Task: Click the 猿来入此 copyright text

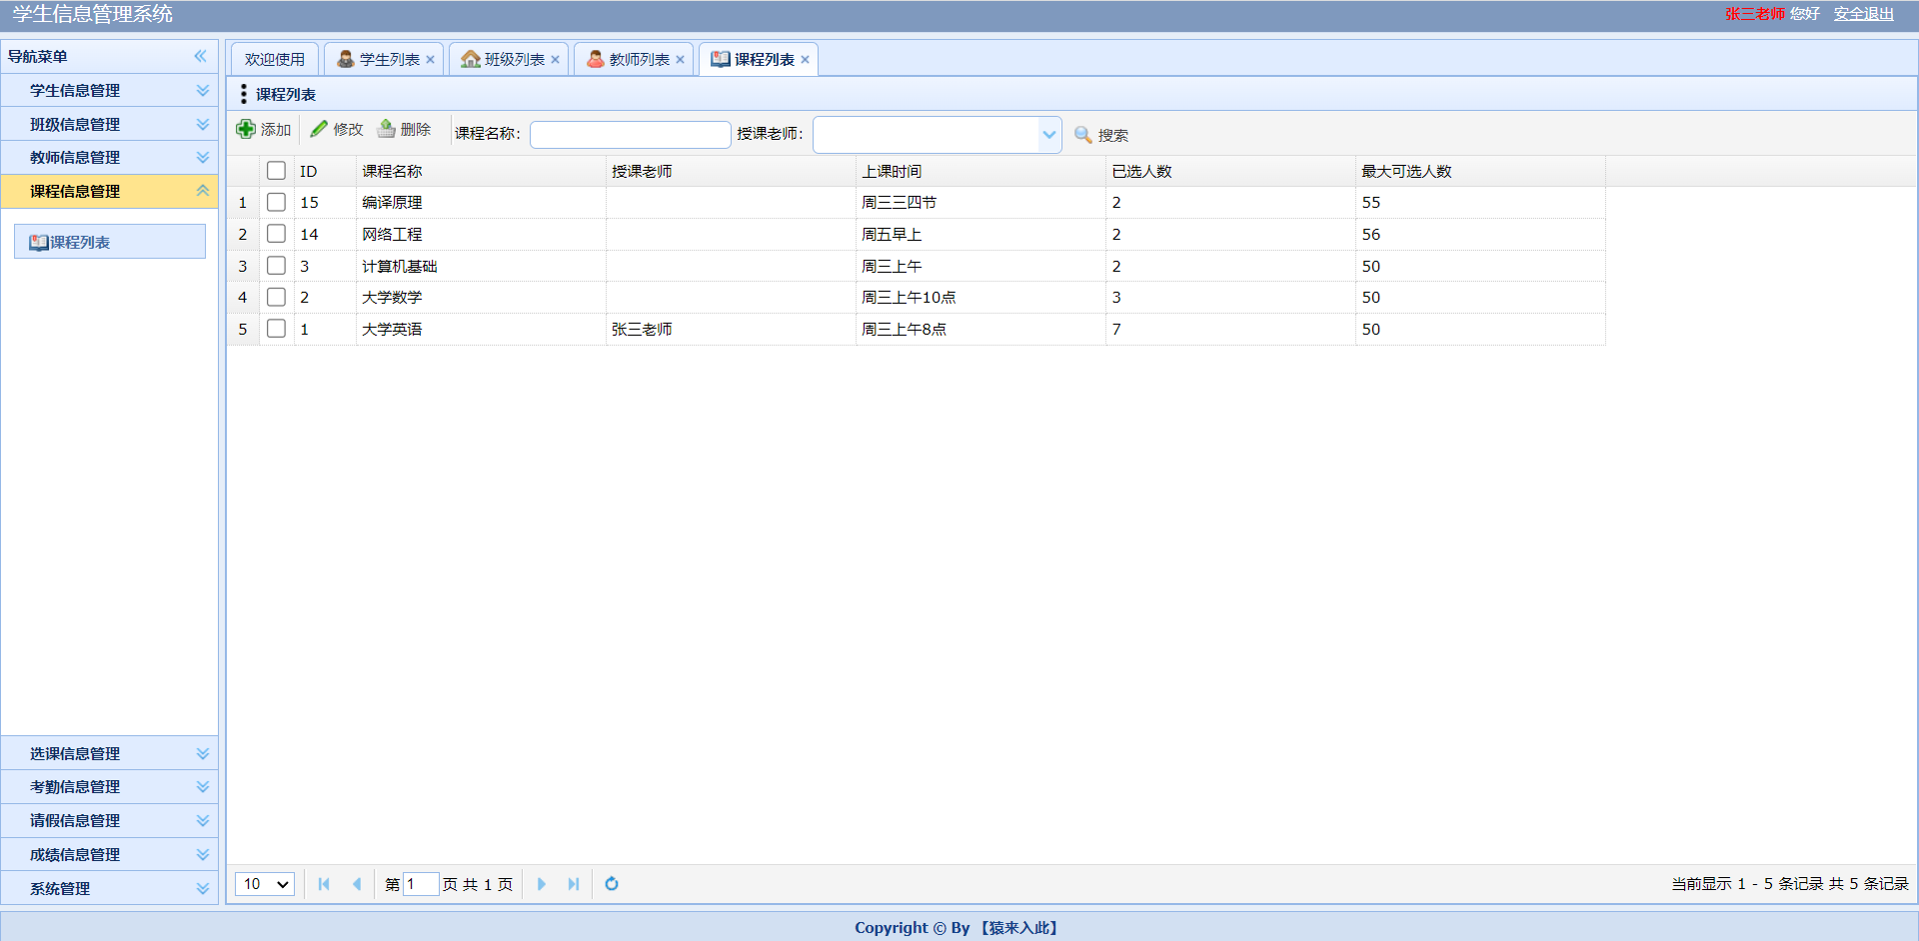Action: click(x=1019, y=928)
